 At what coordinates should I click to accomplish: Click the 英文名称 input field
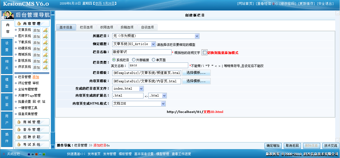(x=158, y=65)
